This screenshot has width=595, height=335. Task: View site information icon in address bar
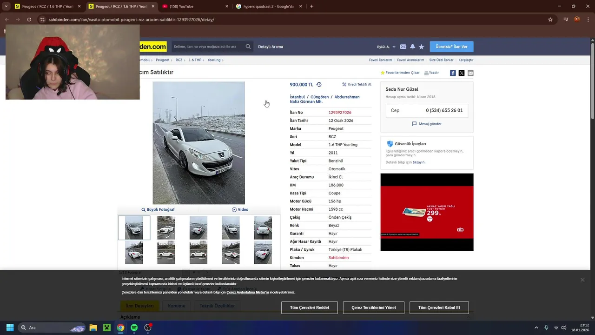[42, 20]
